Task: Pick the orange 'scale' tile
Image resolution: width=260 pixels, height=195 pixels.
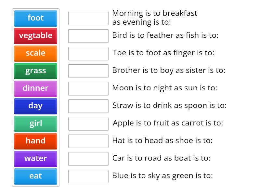Action: pyautogui.click(x=35, y=53)
